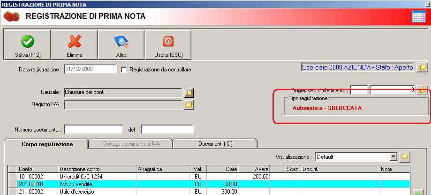Click row selector of IVA su vendite row
The height and width of the screenshot is (195, 431).
click(x=13, y=184)
